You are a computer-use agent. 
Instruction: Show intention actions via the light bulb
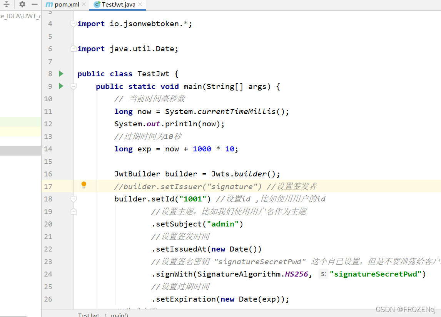click(x=84, y=185)
